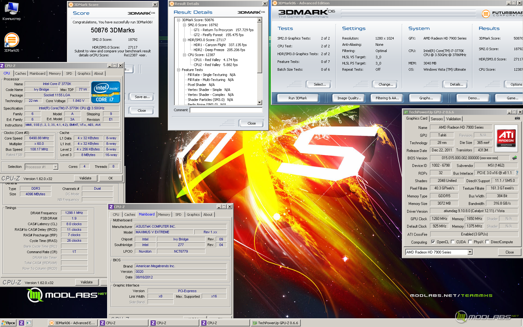
Task: Click the 3DMark06 Advanced Edition title icon
Action: pyautogui.click(x=275, y=3)
